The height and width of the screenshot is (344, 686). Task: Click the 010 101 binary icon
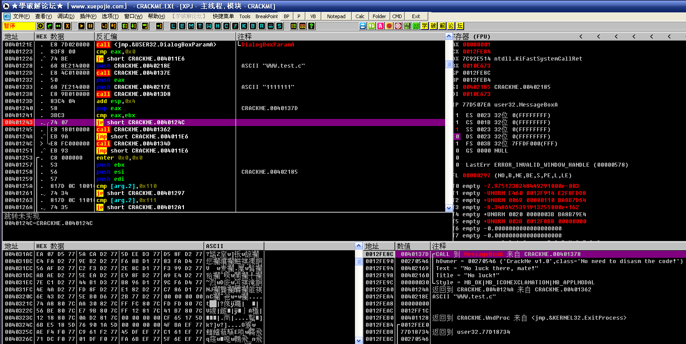[x=407, y=26]
